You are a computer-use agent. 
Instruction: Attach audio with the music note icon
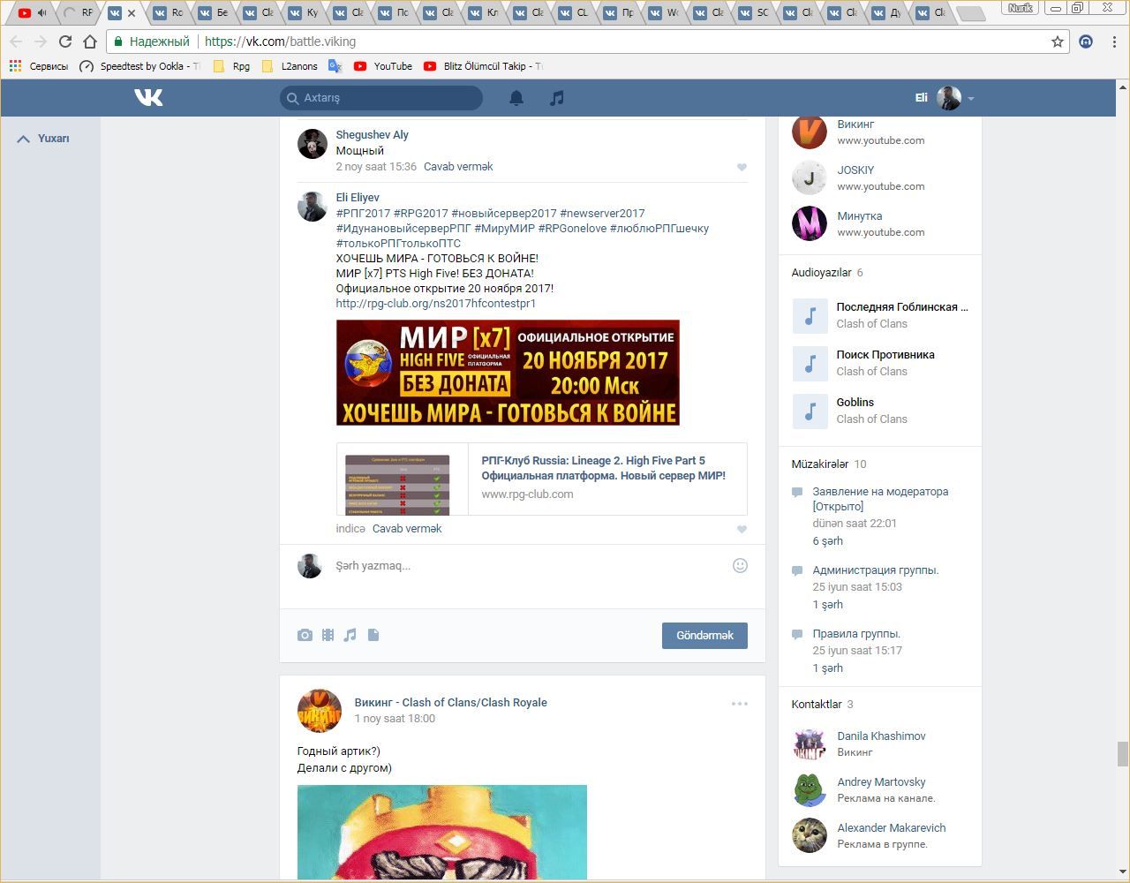click(x=350, y=635)
